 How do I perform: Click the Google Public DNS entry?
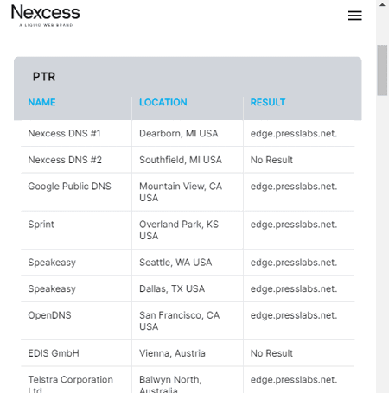(x=69, y=187)
